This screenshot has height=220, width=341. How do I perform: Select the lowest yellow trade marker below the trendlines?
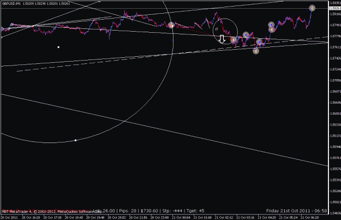point(256,51)
